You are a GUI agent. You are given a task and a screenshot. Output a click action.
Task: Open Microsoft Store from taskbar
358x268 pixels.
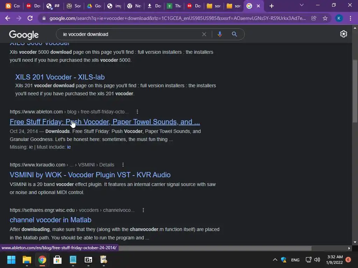point(58,260)
